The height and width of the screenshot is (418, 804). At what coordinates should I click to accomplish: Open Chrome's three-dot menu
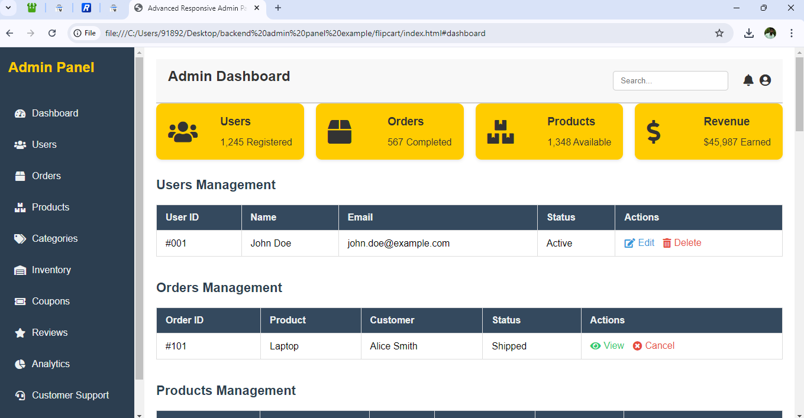(792, 33)
